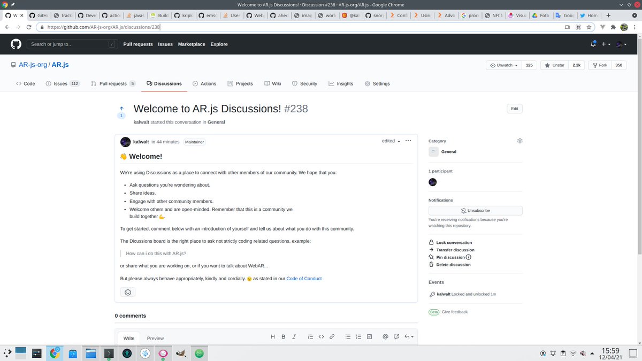Screen dimensions: 642x361
Task: Click the Give feedback link
Action: pyautogui.click(x=454, y=312)
